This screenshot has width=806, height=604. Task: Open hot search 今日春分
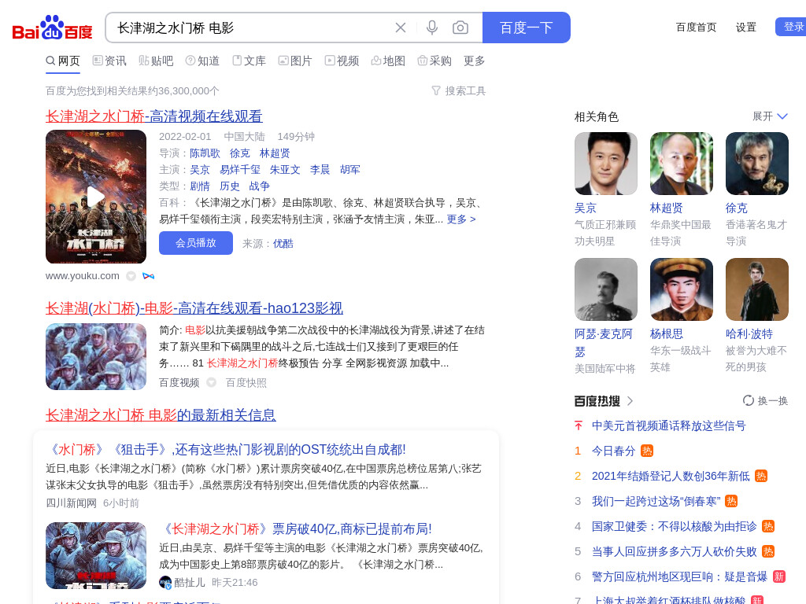[x=613, y=451]
